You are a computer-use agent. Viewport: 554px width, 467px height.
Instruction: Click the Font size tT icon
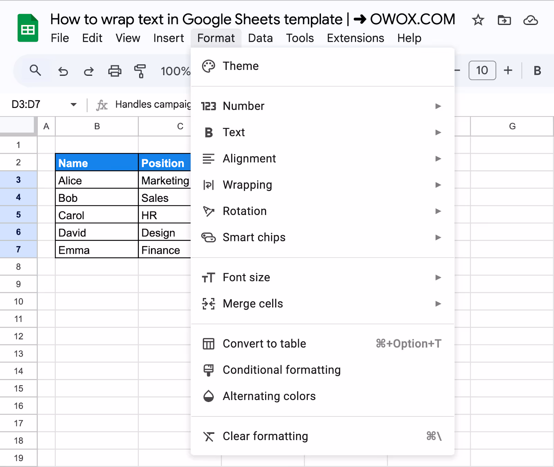208,278
